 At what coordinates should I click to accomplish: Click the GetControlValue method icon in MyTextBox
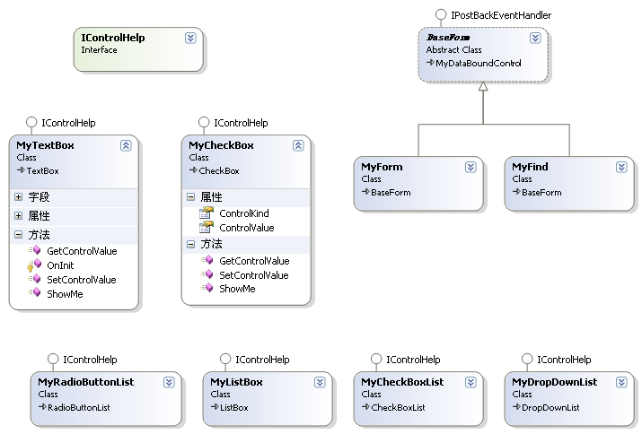click(x=33, y=251)
